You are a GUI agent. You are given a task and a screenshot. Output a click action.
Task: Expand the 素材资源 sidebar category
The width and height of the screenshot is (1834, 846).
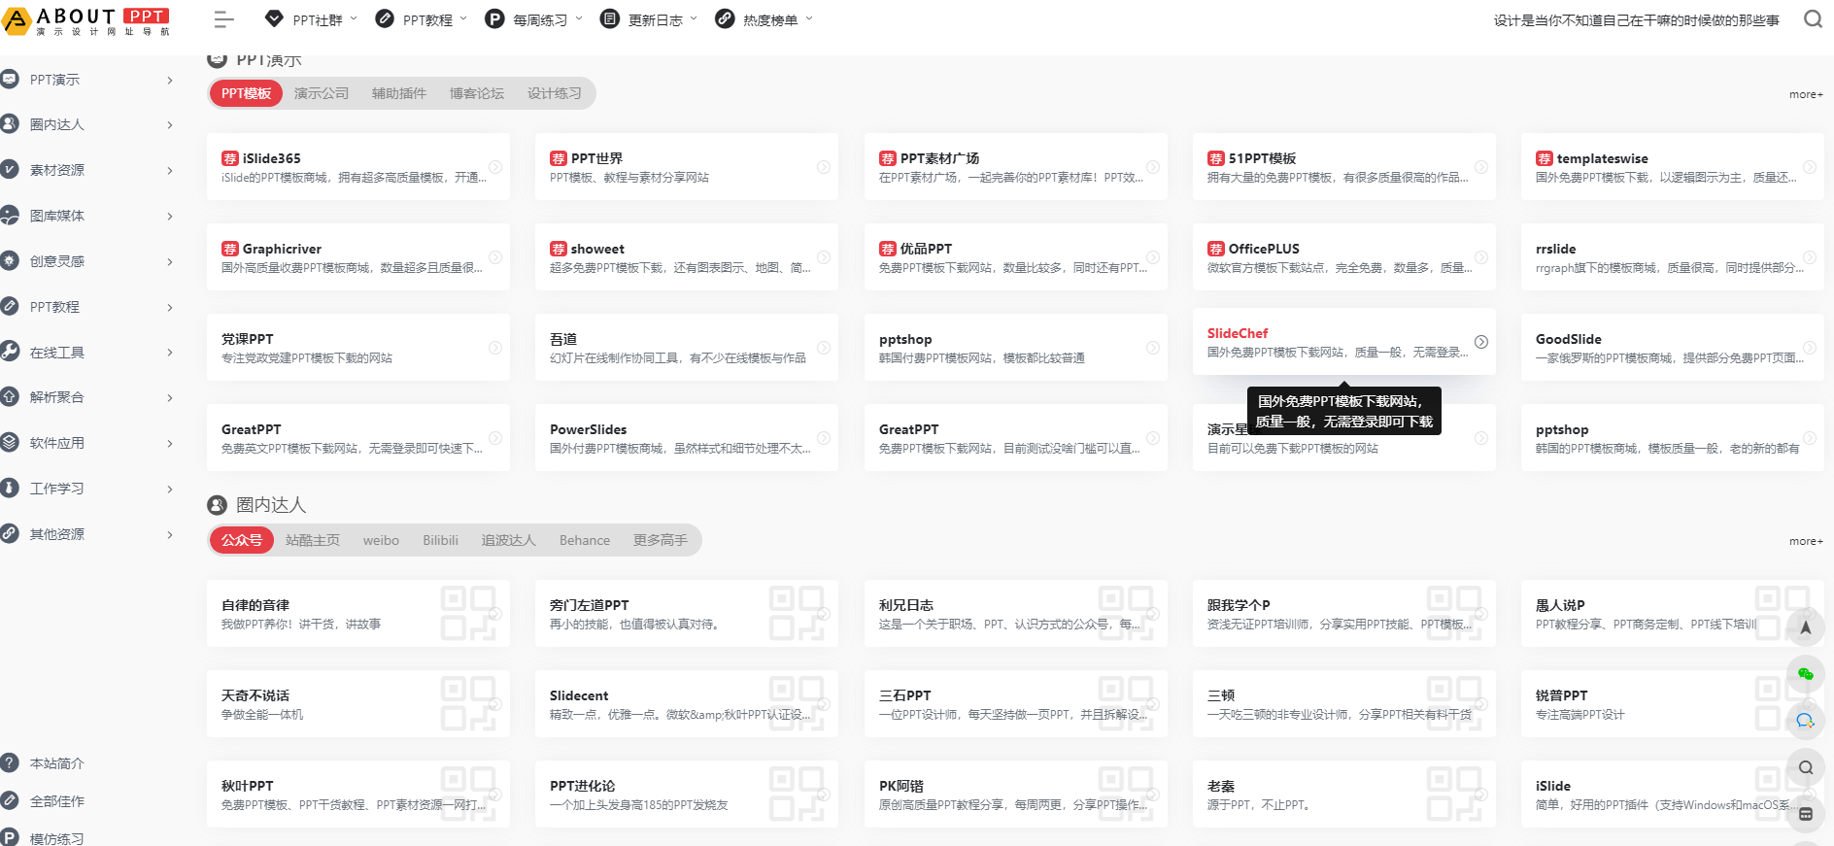click(87, 170)
